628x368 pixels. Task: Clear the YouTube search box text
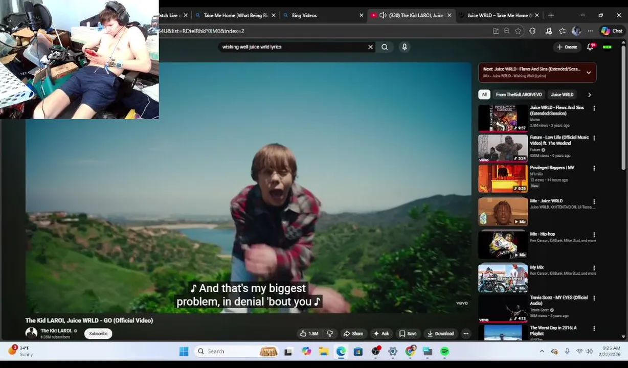[370, 47]
